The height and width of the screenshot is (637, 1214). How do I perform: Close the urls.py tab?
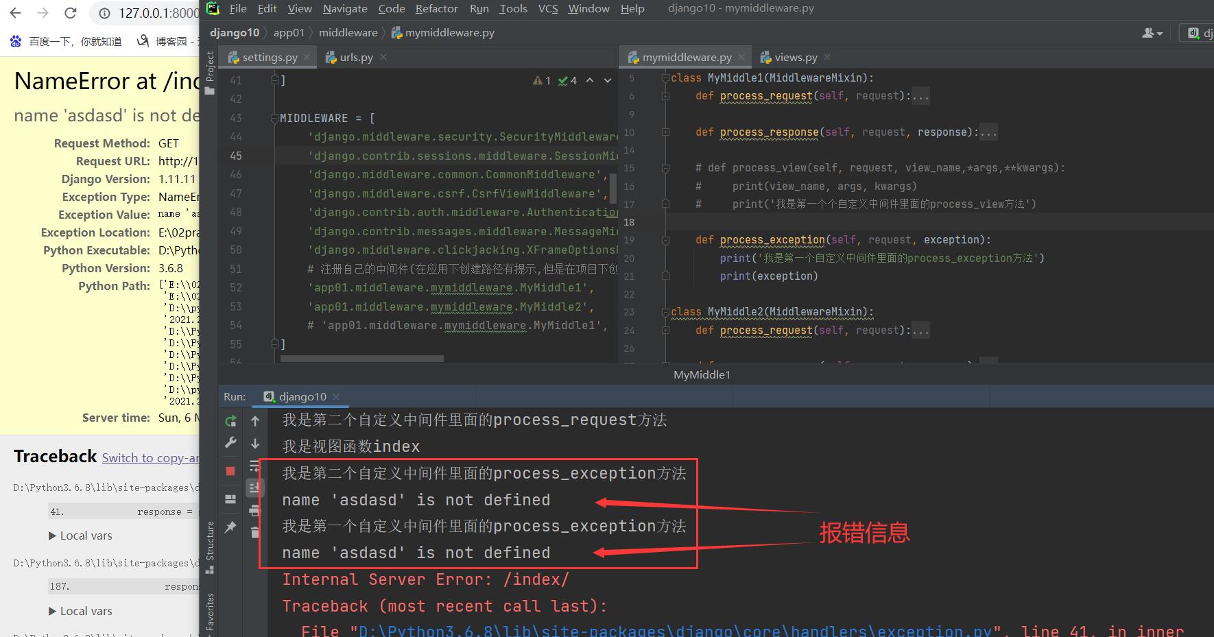coord(383,57)
